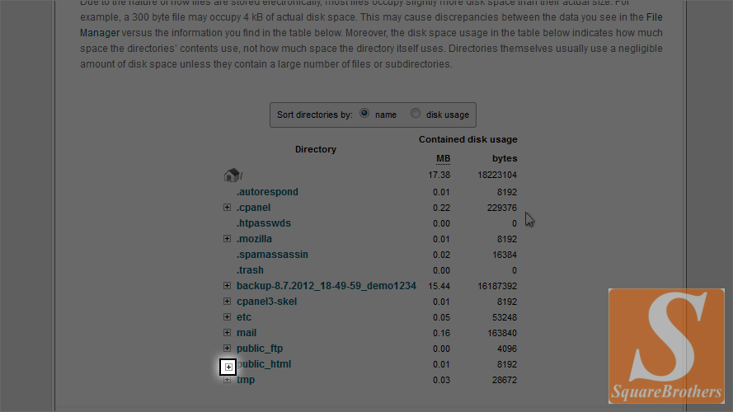Screen dimensions: 733x412
Task: Click the plus icon for public_ftp
Action: click(x=227, y=349)
